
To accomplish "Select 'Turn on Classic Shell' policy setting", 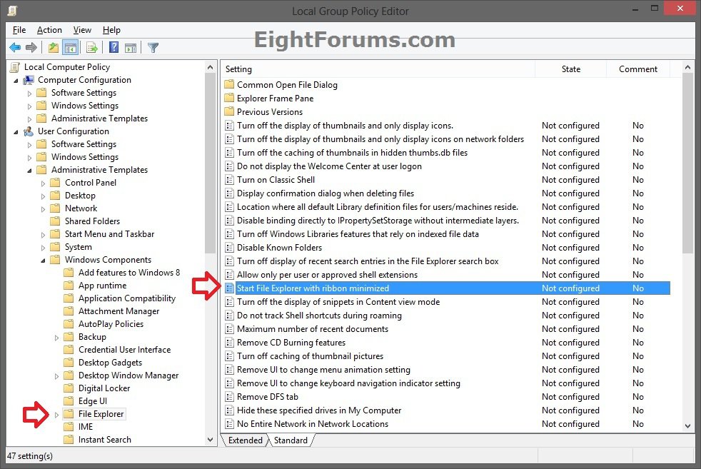I will pyautogui.click(x=276, y=180).
